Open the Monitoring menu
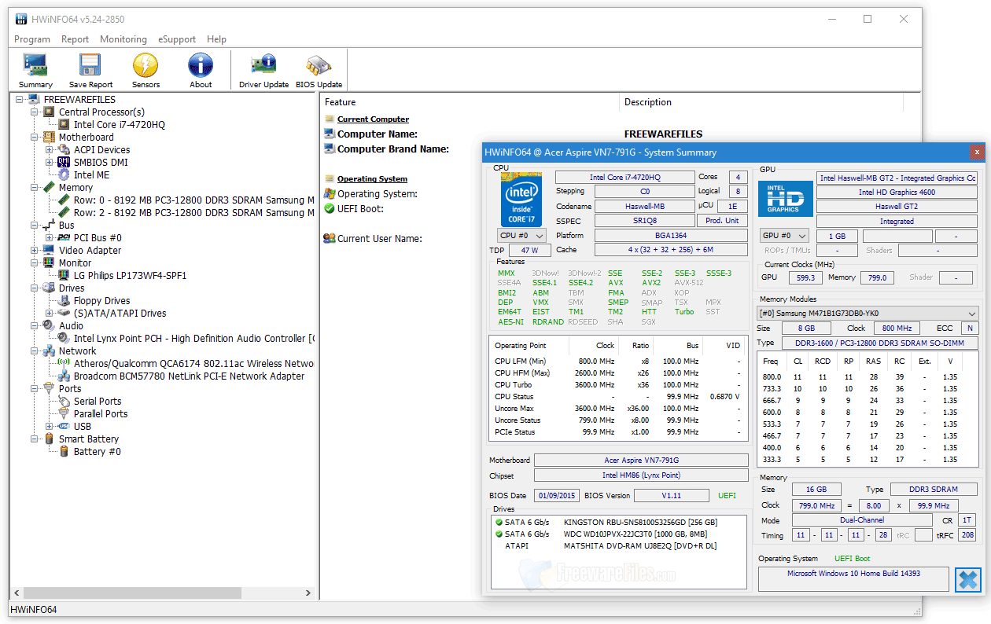This screenshot has width=991, height=624. (123, 39)
